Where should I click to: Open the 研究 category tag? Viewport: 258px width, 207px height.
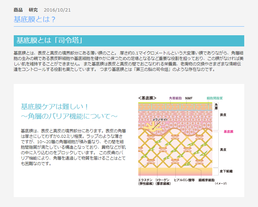[x=33, y=10]
